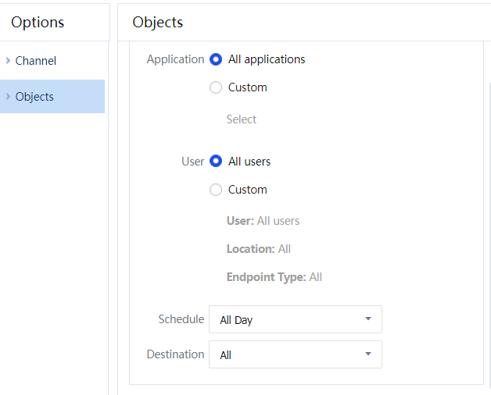Click the arrow icon in the Destination field
Viewport: 491px width, 395px height.
[x=368, y=354]
